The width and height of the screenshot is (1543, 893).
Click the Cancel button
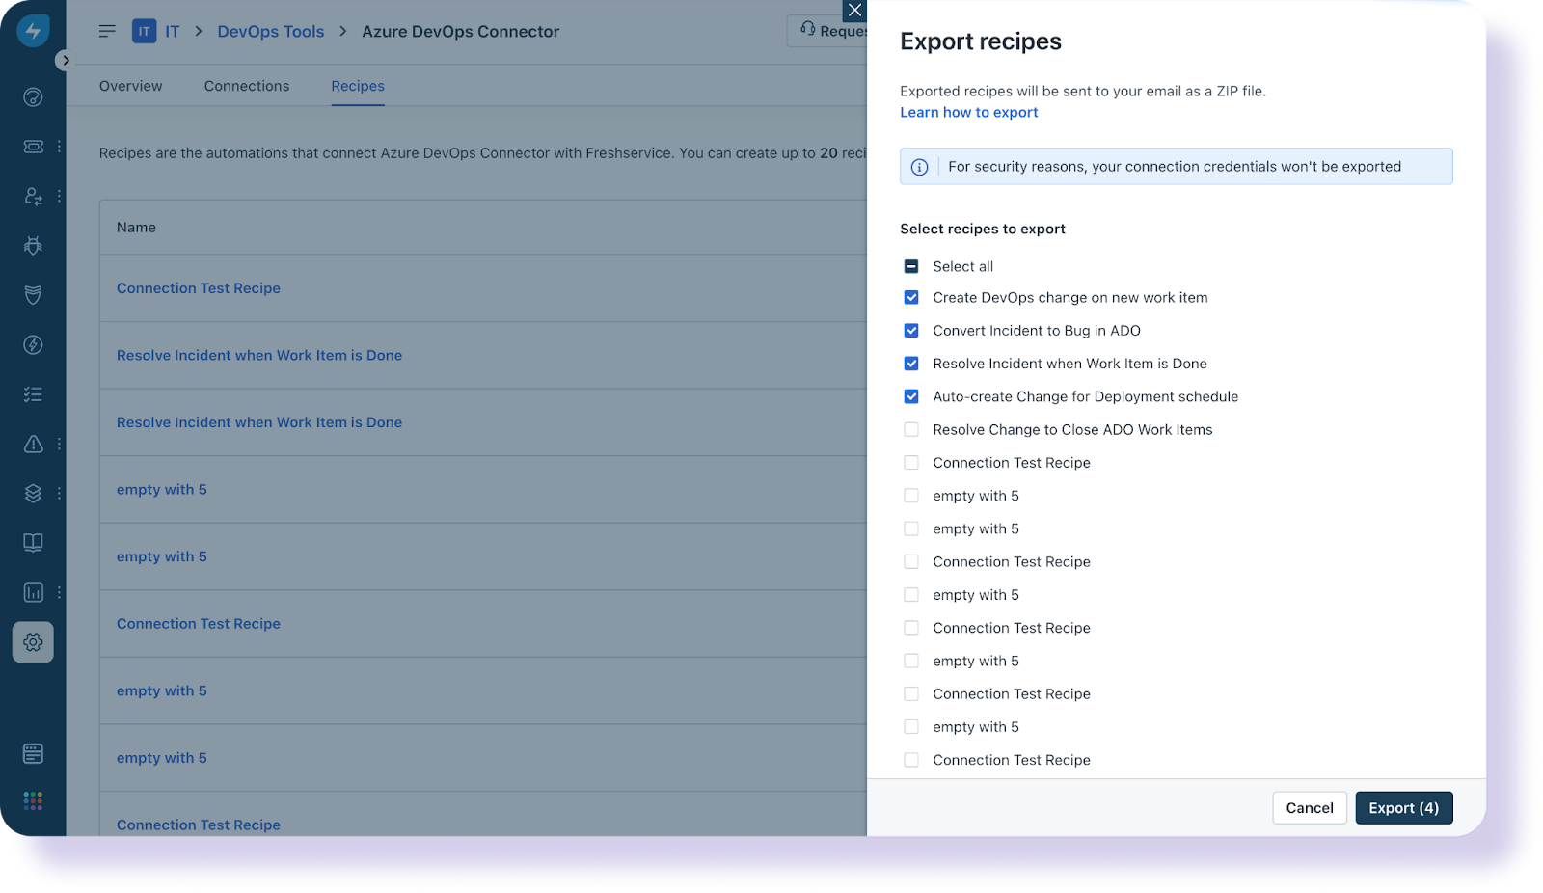coord(1310,808)
